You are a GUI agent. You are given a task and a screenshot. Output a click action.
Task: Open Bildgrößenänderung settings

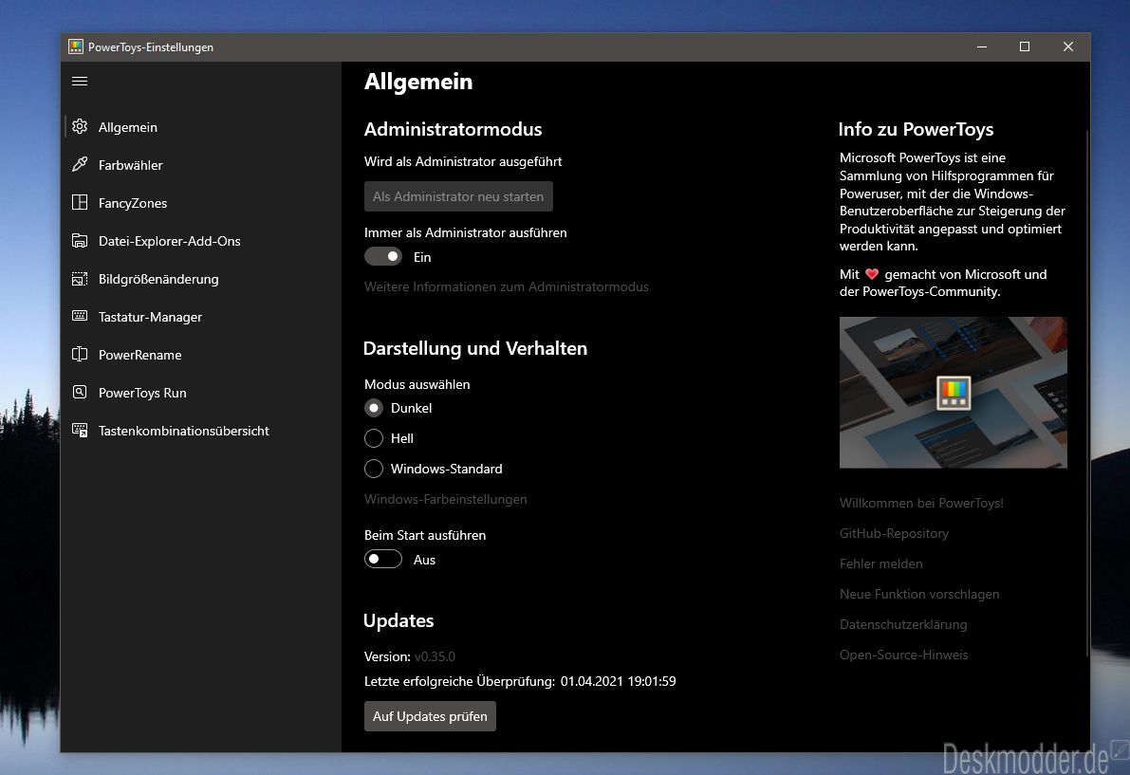(202, 279)
